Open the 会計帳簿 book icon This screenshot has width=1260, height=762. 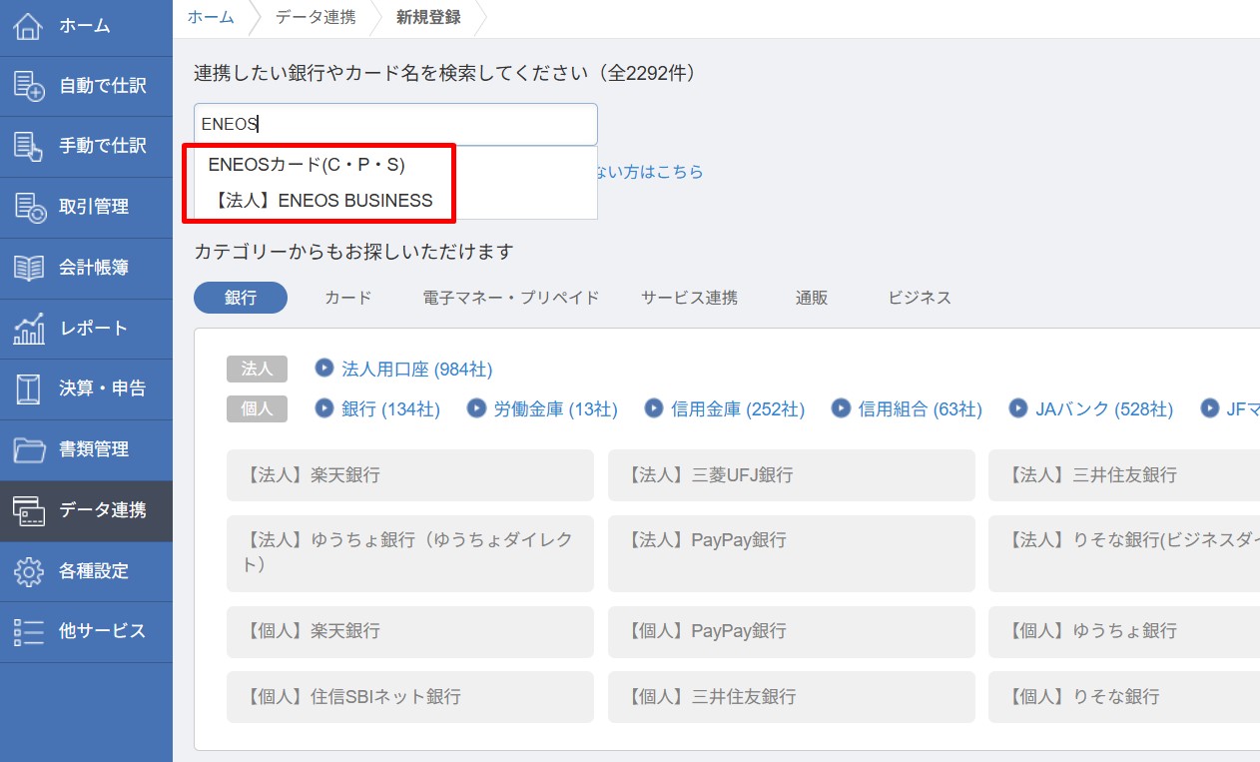pyautogui.click(x=28, y=268)
